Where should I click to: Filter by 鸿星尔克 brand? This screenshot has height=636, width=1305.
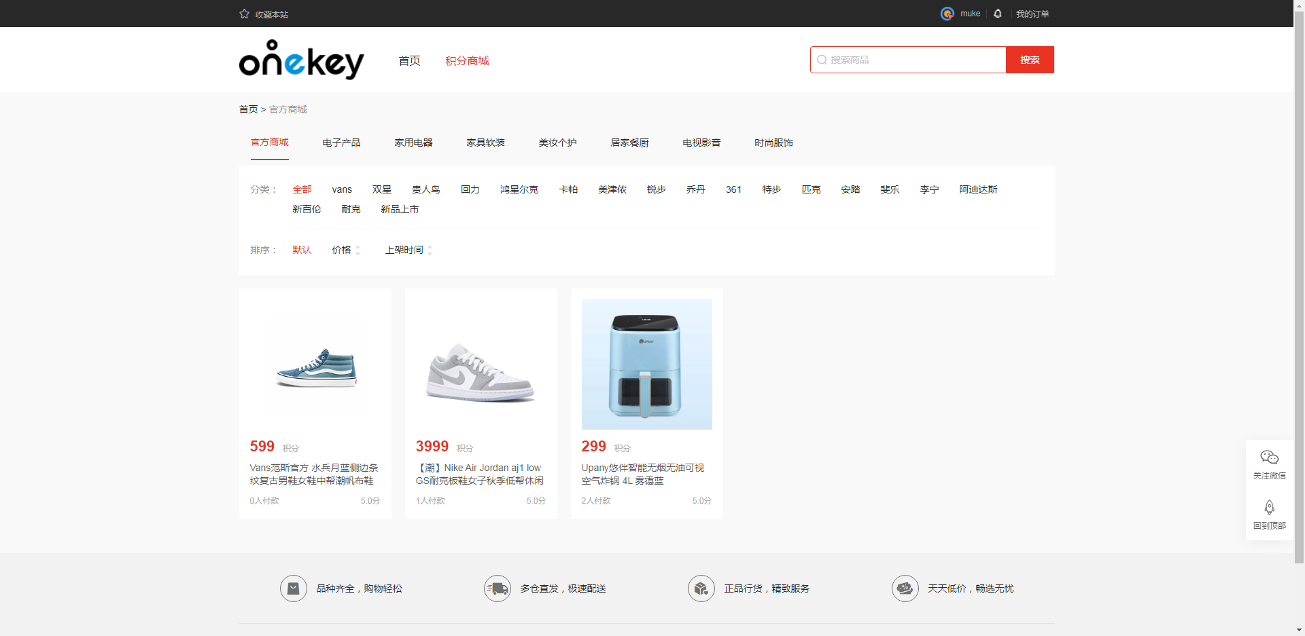[519, 189]
